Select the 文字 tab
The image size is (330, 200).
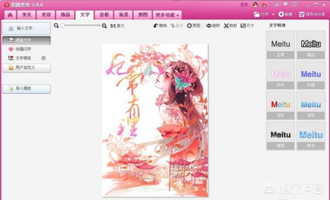point(85,15)
